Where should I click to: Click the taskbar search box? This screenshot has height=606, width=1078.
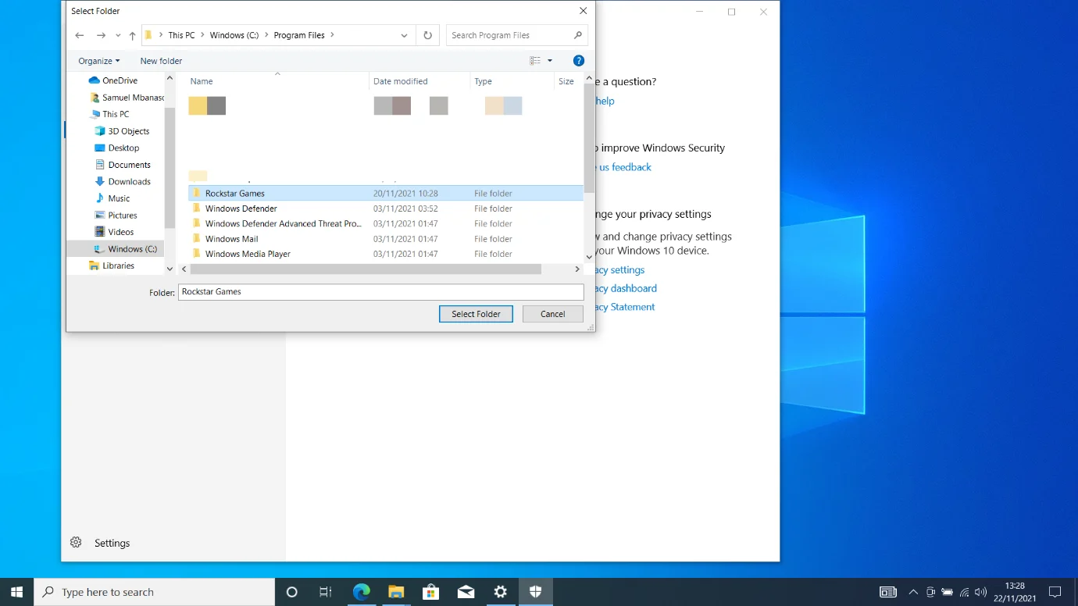point(155,592)
